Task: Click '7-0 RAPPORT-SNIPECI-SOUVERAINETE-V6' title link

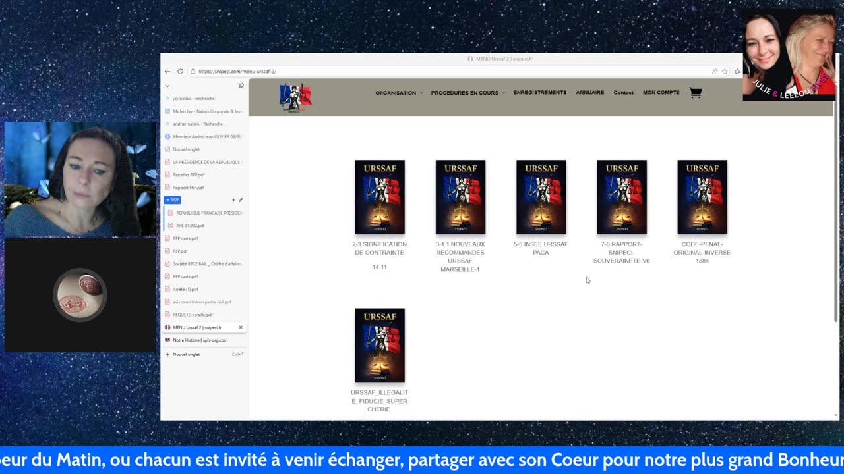Action: point(622,252)
